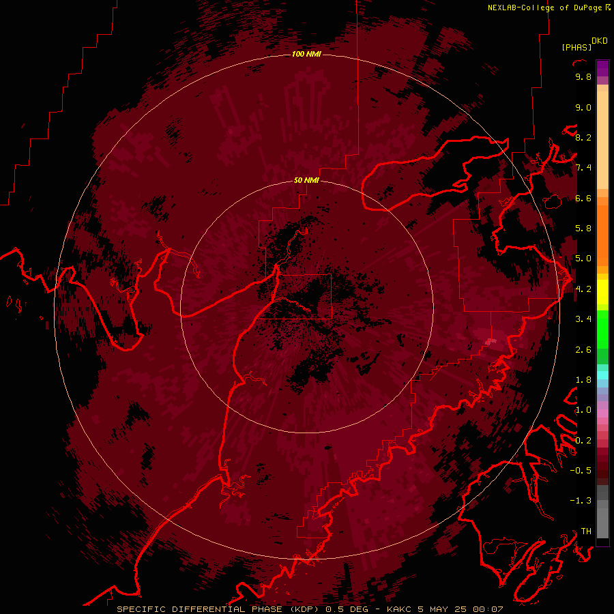Pick the green segment of the color bar

(602, 330)
